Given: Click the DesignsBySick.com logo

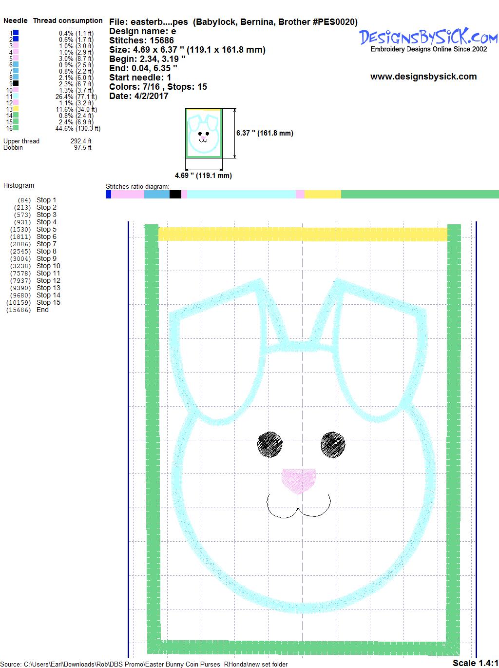Looking at the screenshot, I should pyautogui.click(x=428, y=38).
